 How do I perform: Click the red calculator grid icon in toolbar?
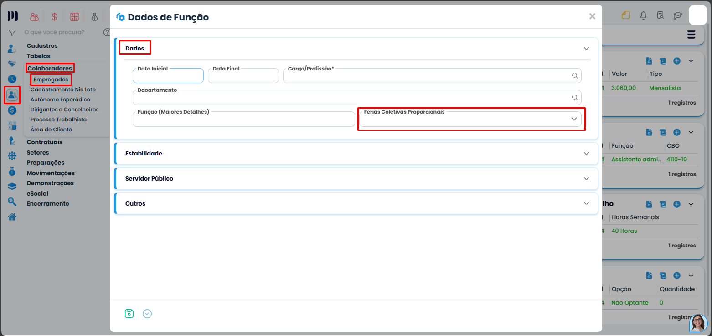point(74,17)
